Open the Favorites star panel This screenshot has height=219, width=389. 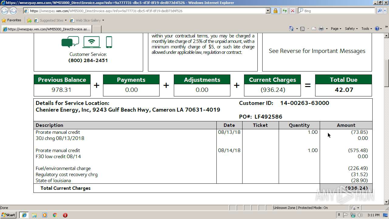coord(4,20)
